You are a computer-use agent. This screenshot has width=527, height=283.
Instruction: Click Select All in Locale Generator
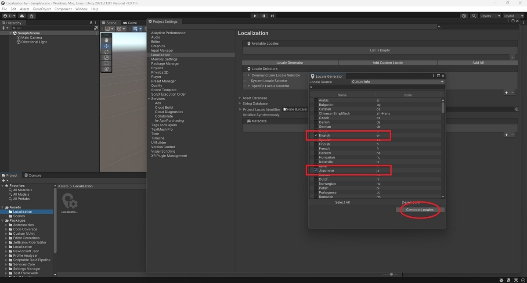pyautogui.click(x=343, y=202)
